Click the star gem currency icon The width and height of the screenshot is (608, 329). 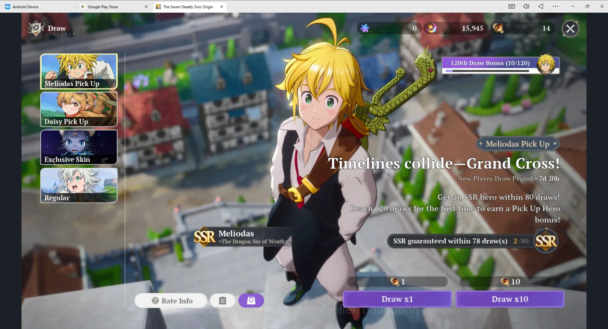[x=365, y=28]
